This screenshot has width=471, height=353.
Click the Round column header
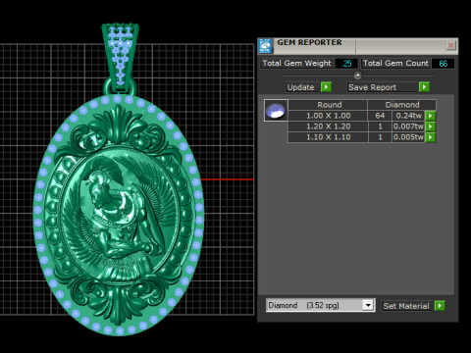tap(328, 105)
